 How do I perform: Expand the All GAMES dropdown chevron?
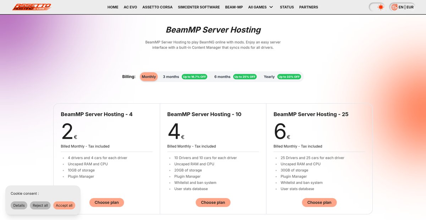(x=271, y=7)
